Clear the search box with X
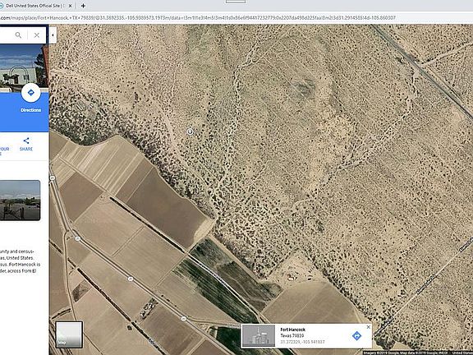The width and height of the screenshot is (473, 355). click(36, 35)
